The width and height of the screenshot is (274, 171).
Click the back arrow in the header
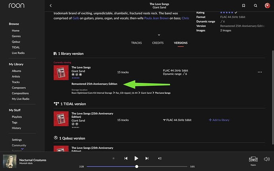[51, 6]
